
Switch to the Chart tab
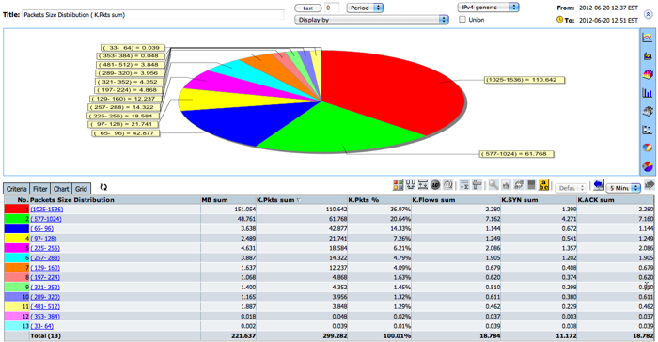coord(61,189)
